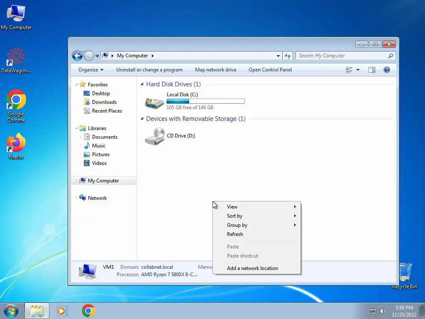Click the Music note icon
Image resolution: width=425 pixels, height=319 pixels.
87,146
